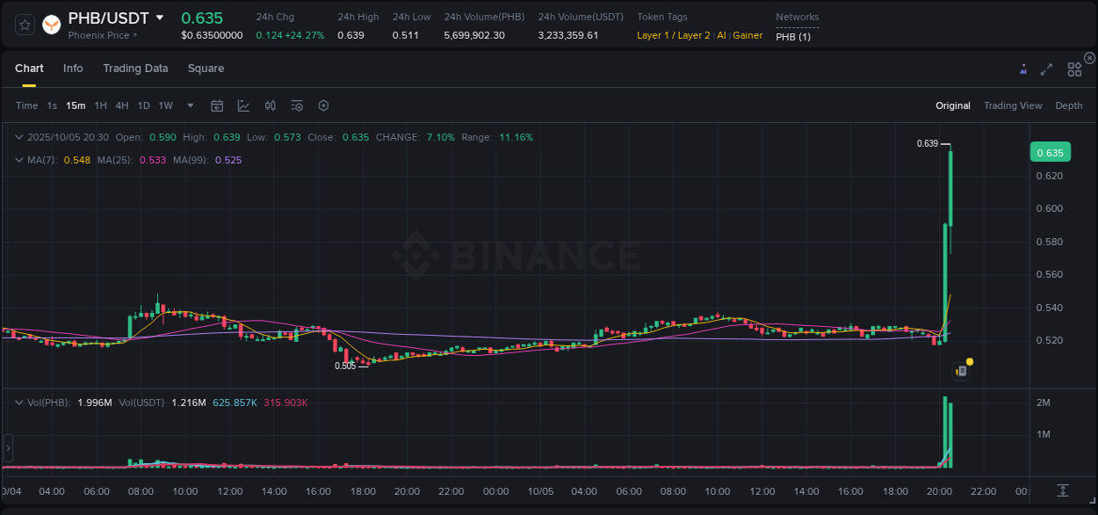Screen dimensions: 1098x515
Task: Open the PHB/USDT pair selector dropdown
Action: 160,17
